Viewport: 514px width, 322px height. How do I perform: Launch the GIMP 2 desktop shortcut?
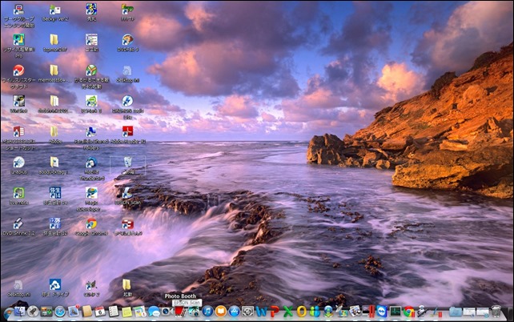pyautogui.click(x=91, y=288)
